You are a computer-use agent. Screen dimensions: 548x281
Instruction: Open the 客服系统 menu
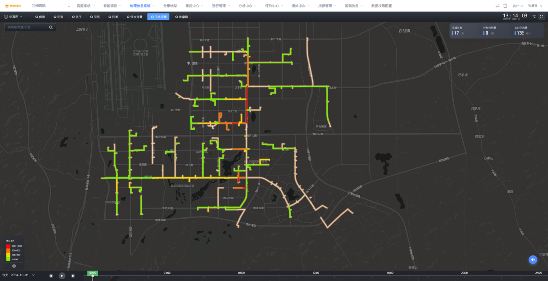[x=86, y=6]
